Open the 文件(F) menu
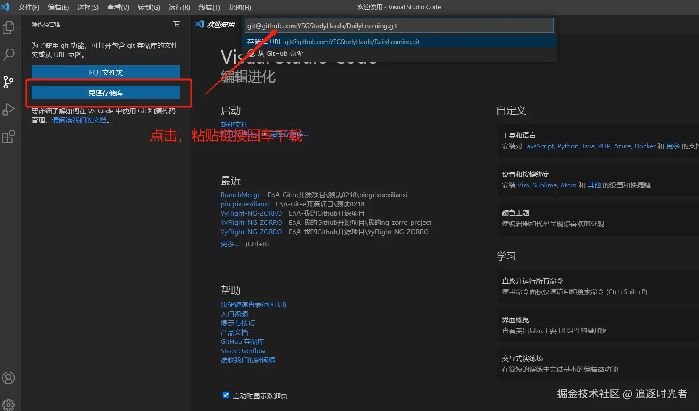699x411 pixels. click(29, 7)
